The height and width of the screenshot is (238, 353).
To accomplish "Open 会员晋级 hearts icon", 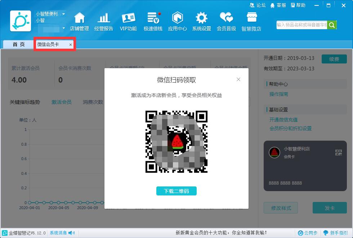I will point(227,18).
